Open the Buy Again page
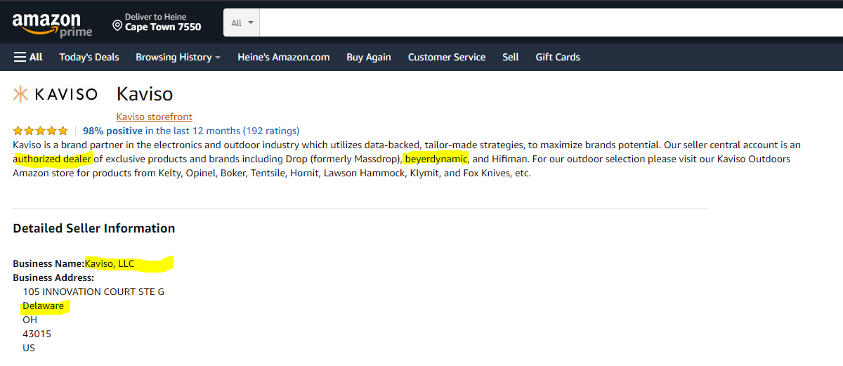 coord(369,57)
